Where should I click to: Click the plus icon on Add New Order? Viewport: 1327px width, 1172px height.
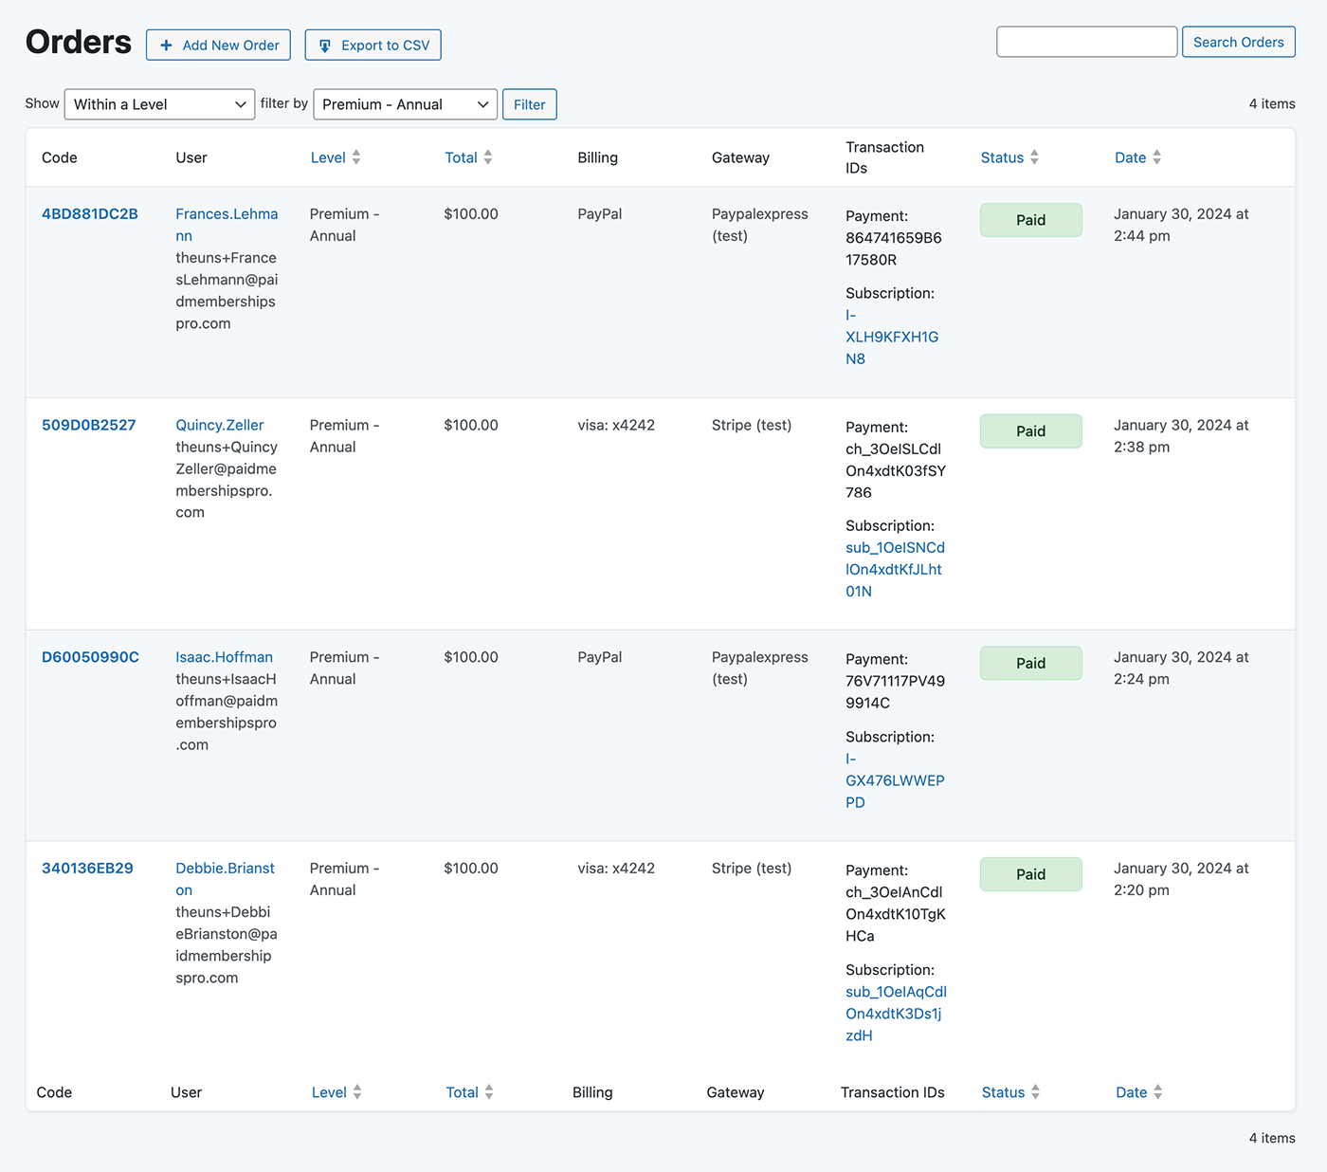[166, 45]
